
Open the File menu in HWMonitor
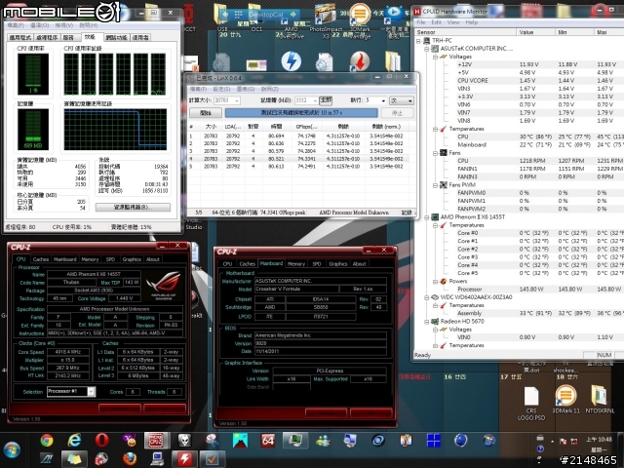[x=421, y=22]
